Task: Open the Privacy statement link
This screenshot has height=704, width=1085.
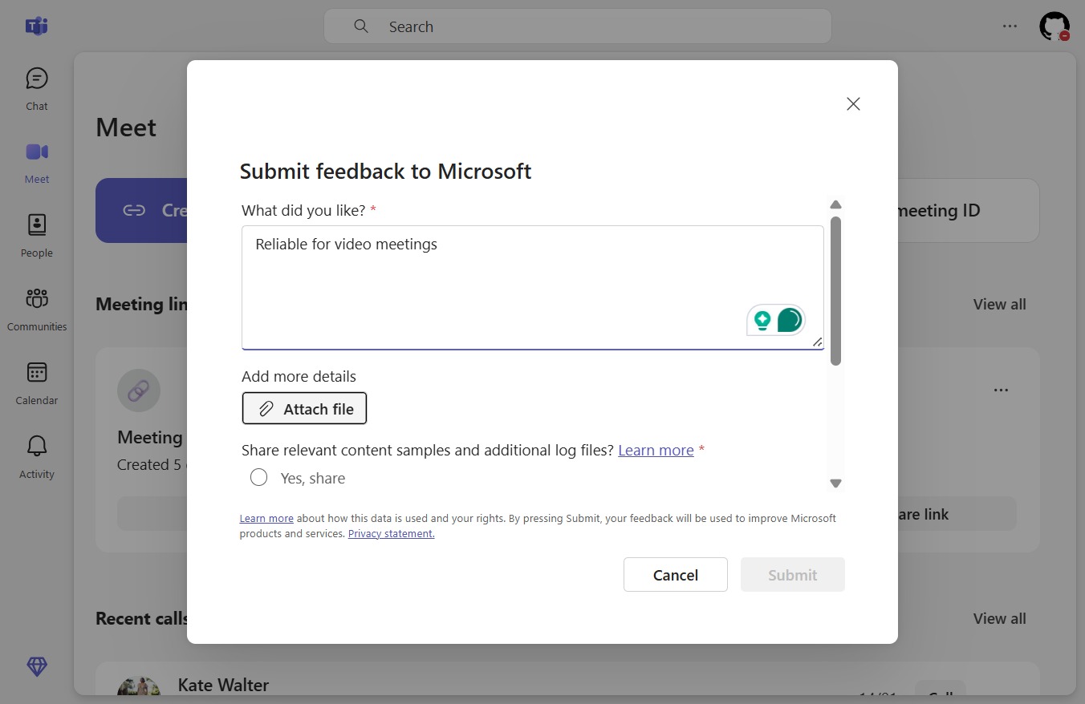Action: point(391,533)
